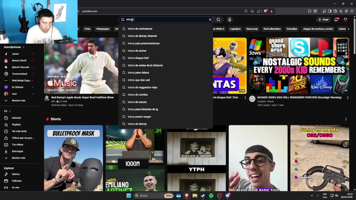Open Spotify from the Windows taskbar
This screenshot has width=356, height=200.
[211, 196]
